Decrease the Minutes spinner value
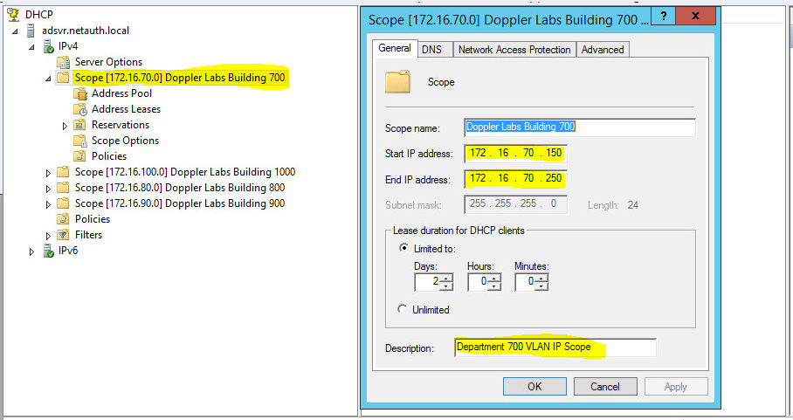Screen dimensions: 793x420 (x=541, y=286)
